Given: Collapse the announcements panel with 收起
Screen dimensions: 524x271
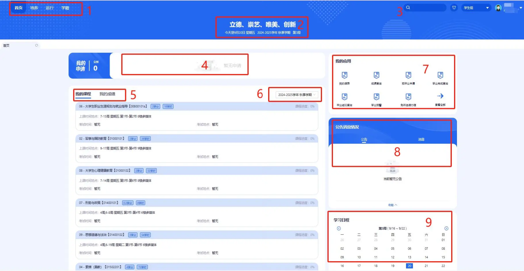Looking at the screenshot, I should (392, 205).
